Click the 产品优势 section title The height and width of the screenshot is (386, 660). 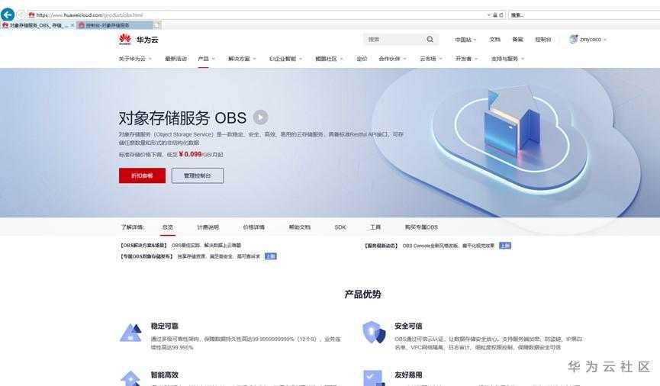(362, 294)
